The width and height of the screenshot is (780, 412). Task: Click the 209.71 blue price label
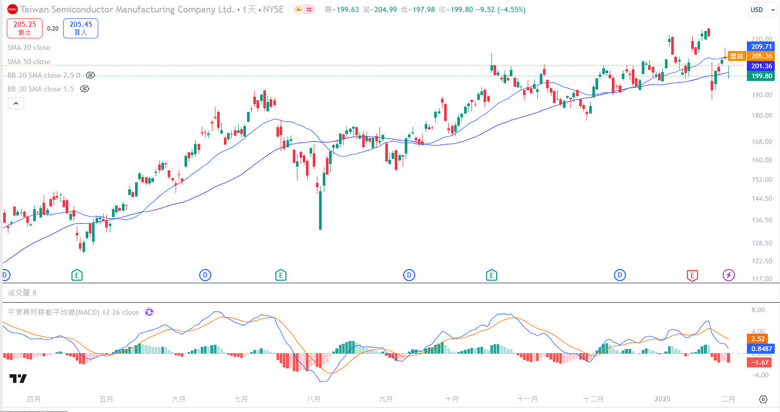point(762,47)
